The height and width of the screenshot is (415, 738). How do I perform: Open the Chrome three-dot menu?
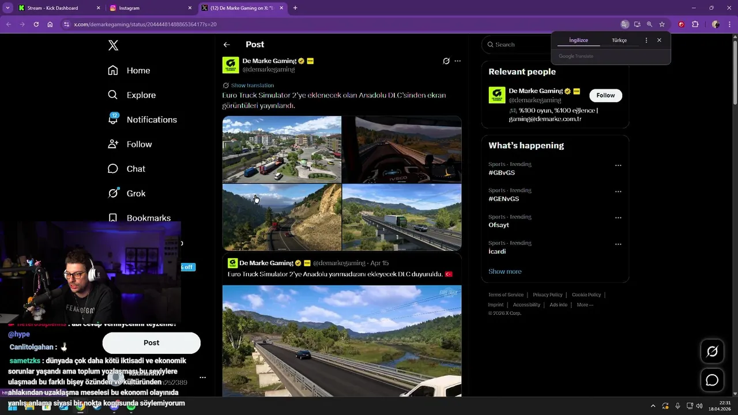[x=729, y=24]
